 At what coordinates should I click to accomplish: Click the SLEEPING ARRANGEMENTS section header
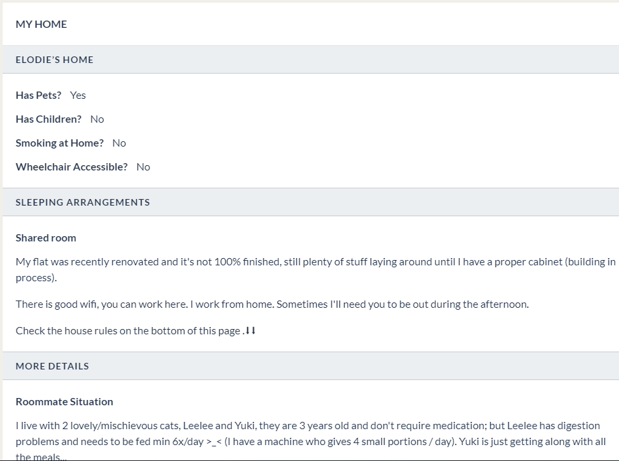click(82, 202)
